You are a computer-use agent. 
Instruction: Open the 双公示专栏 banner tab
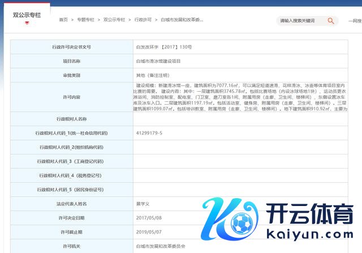coord(27,15)
